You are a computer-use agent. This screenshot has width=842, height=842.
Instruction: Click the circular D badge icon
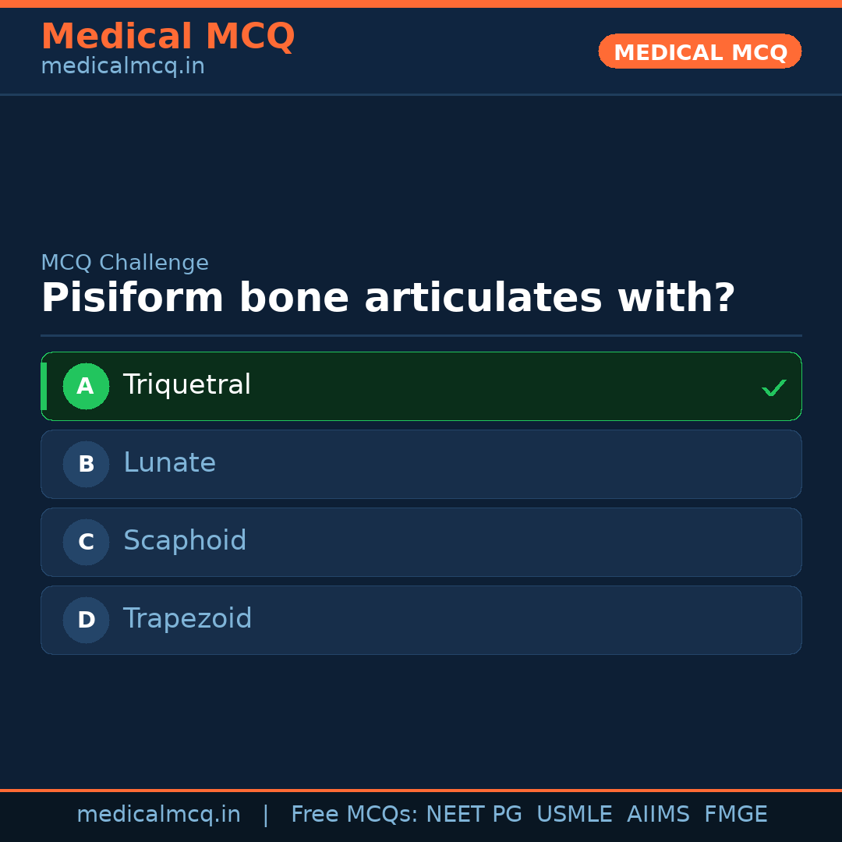pos(86,620)
